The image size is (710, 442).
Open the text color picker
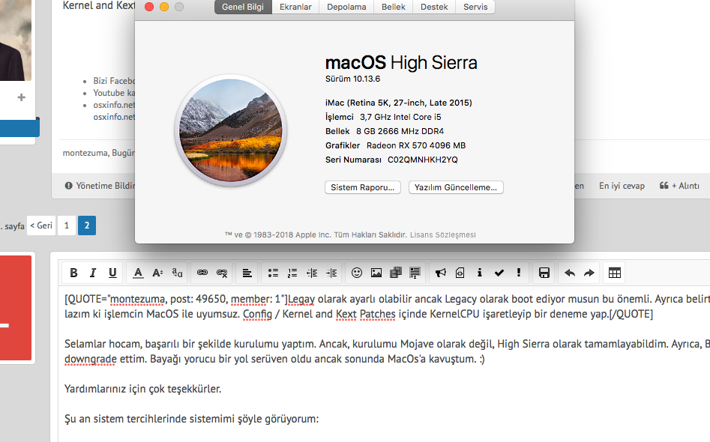click(138, 273)
